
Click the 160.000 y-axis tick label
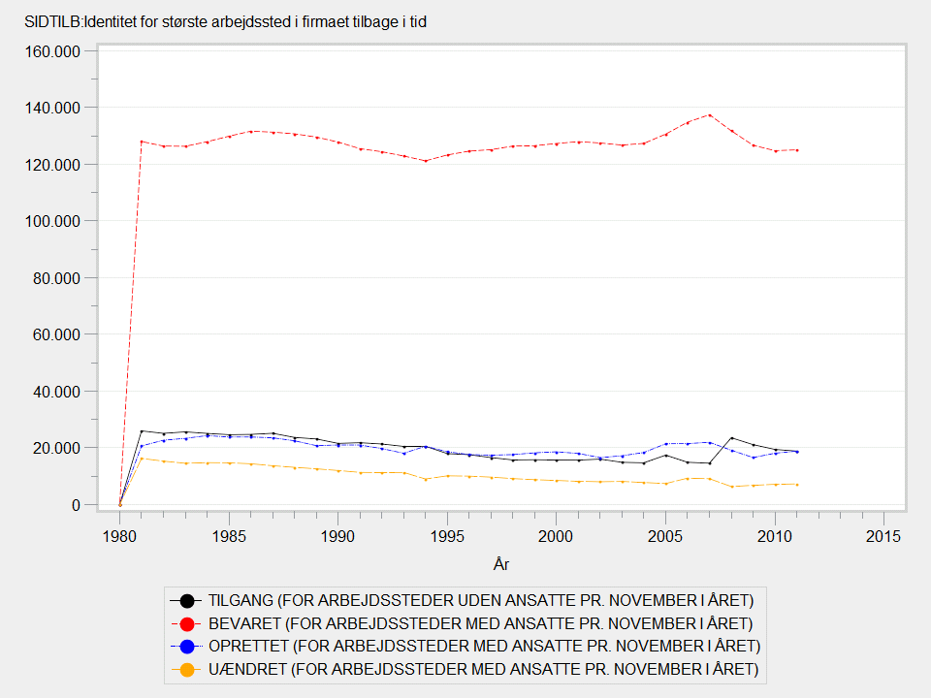click(x=53, y=51)
